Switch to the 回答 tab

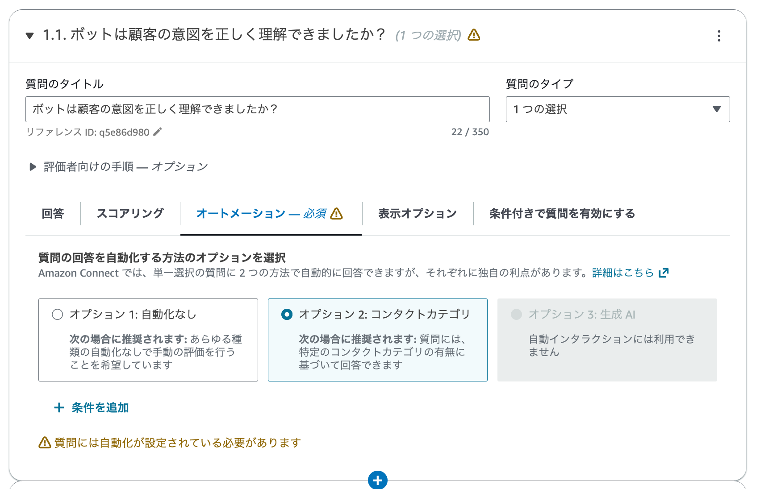[52, 214]
